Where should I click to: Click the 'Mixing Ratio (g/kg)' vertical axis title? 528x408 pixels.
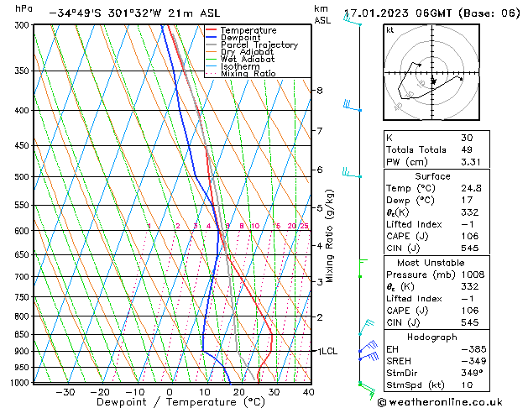click(329, 236)
